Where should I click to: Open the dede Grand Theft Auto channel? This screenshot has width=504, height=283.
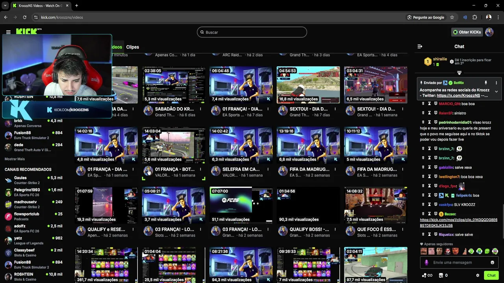click(x=33, y=147)
